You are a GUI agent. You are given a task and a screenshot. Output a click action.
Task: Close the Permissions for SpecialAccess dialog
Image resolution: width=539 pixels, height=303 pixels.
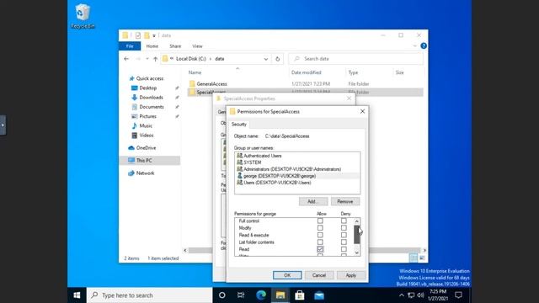coord(362,111)
